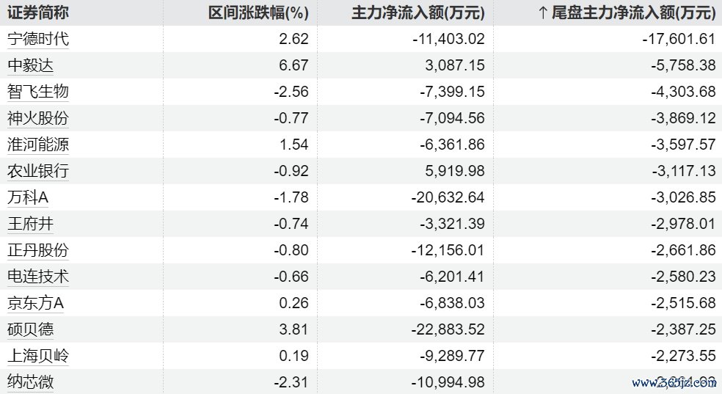Screen dimensions: 722x394
Task: Open the 万科A stock link
Action: 28,197
